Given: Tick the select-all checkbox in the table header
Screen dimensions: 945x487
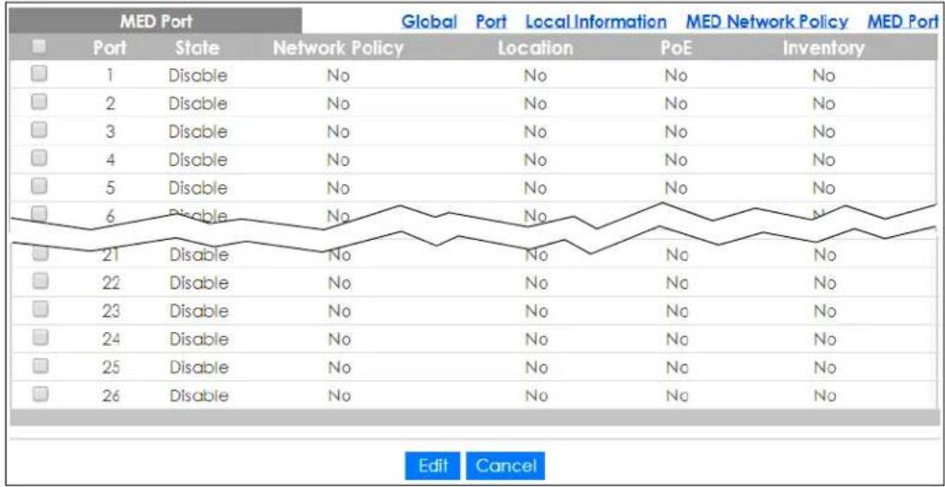Looking at the screenshot, I should [x=39, y=46].
